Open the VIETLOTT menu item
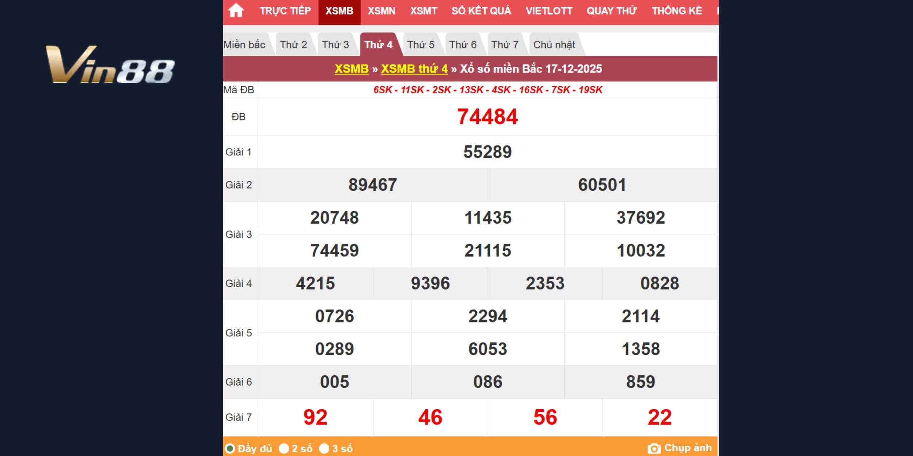913x456 pixels. click(x=549, y=11)
